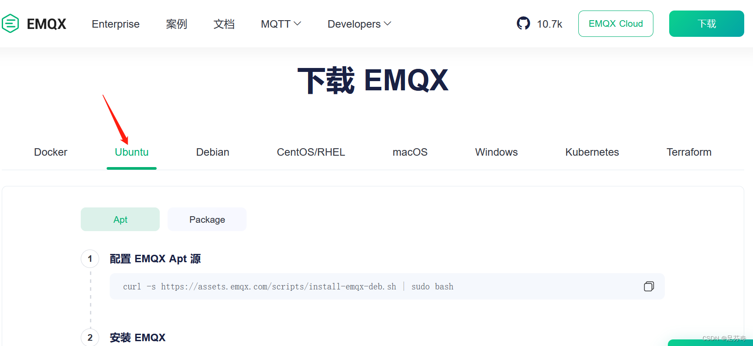Click the EMQX brand name text
This screenshot has height=346, width=753.
point(47,24)
